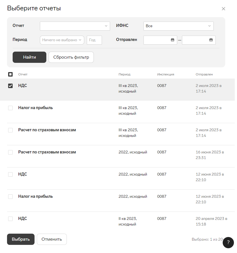Tick НДС II кв 2023 checkbox
The image size is (237, 253).
pos(10,219)
